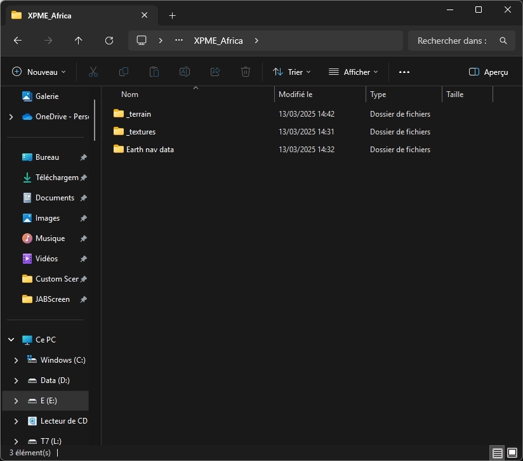Select the Earth nav data folder
Viewport: 523px width, 461px height.
150,150
